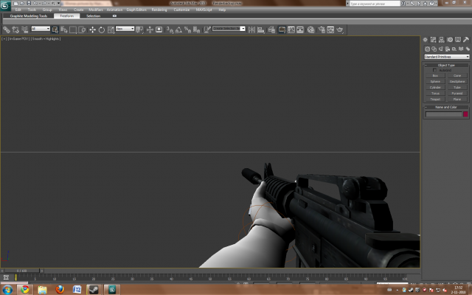
Task: Click the Unlink Selection icon
Action: [15, 29]
